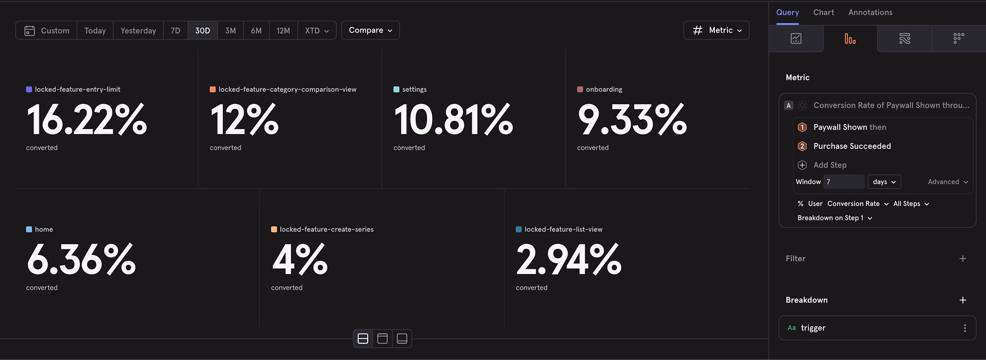Open the Metric chart type dropdown
The width and height of the screenshot is (986, 360).
click(716, 31)
